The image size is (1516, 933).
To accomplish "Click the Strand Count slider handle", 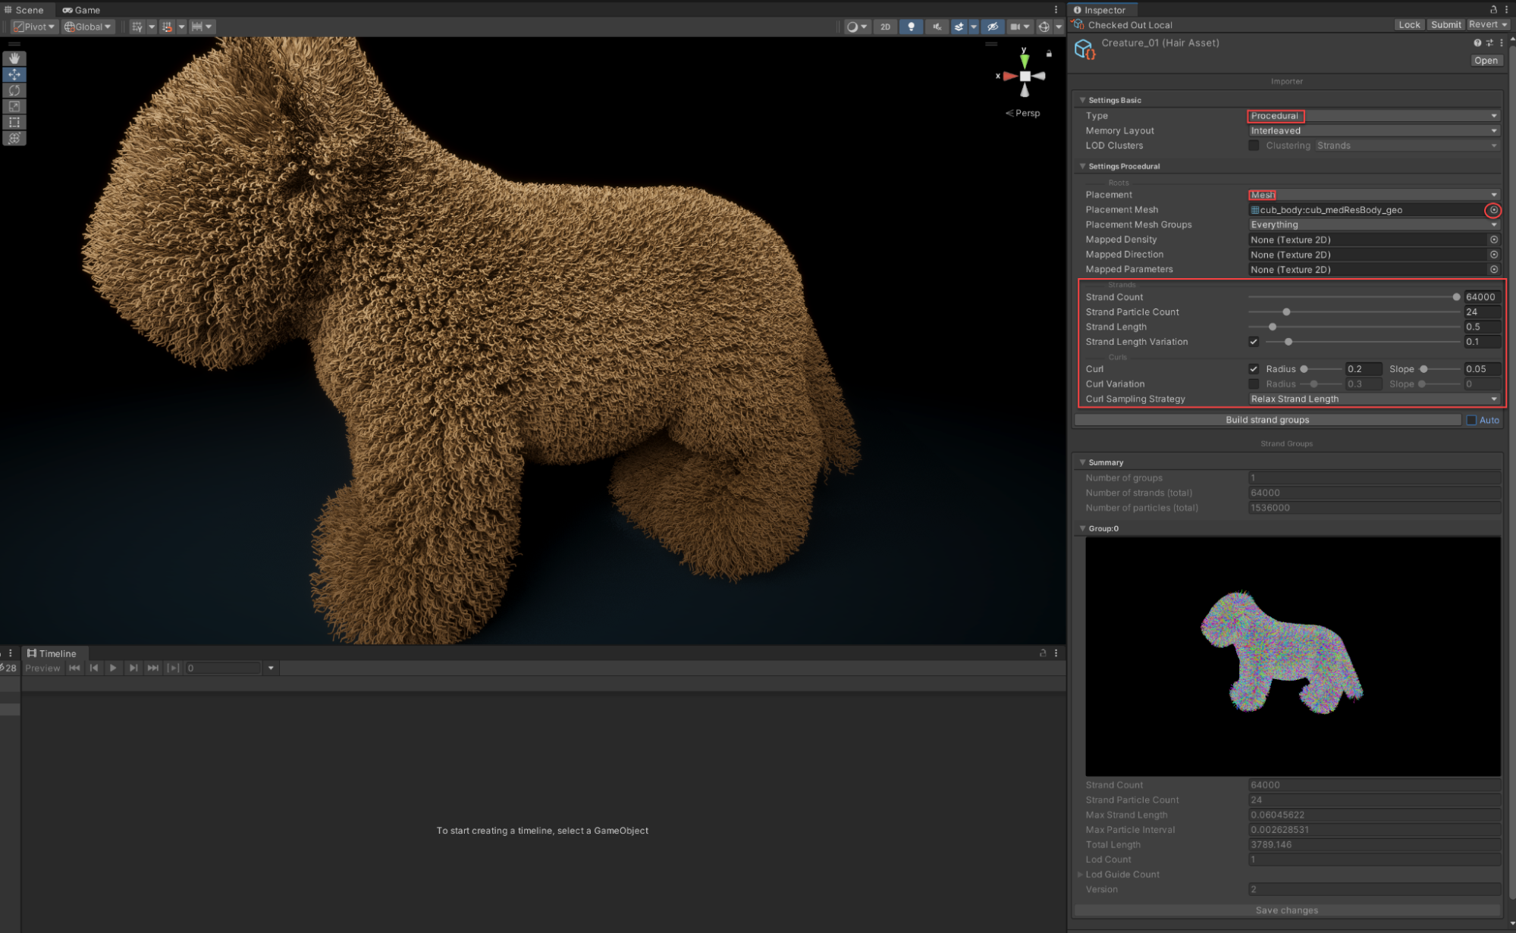I will point(1455,297).
